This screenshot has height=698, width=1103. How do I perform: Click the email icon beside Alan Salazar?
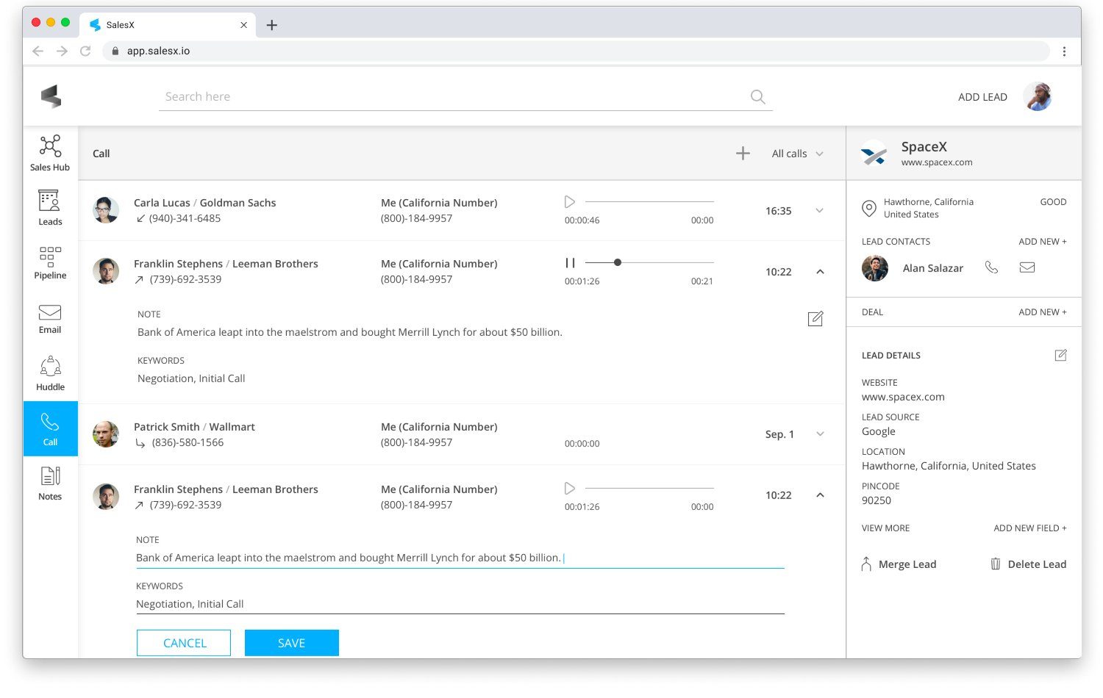pos(1027,267)
